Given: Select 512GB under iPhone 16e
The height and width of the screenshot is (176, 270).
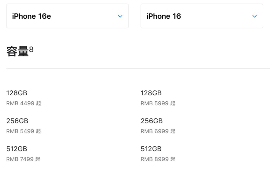Looking at the screenshot, I should [17, 149].
